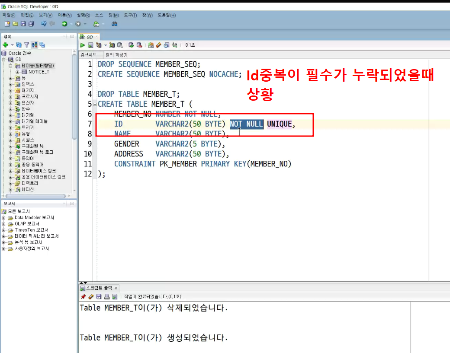Click the SQL Tuning Advisor icon

click(x=120, y=45)
